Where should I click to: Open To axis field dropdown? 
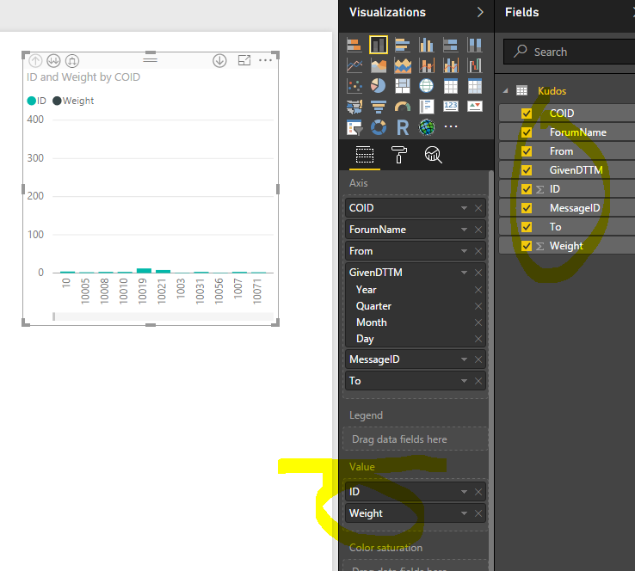464,381
